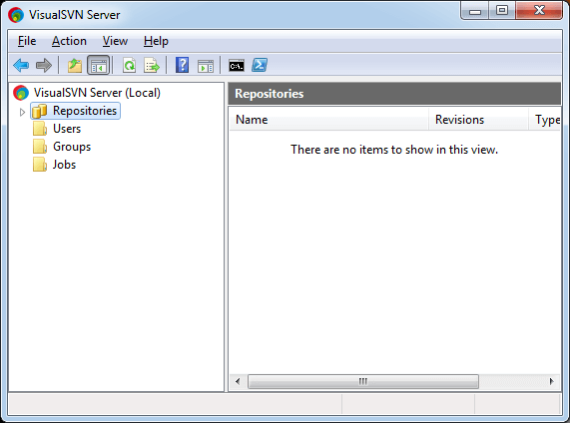Maximize the VisualSVN Server window
This screenshot has height=423, width=570.
tap(502, 11)
